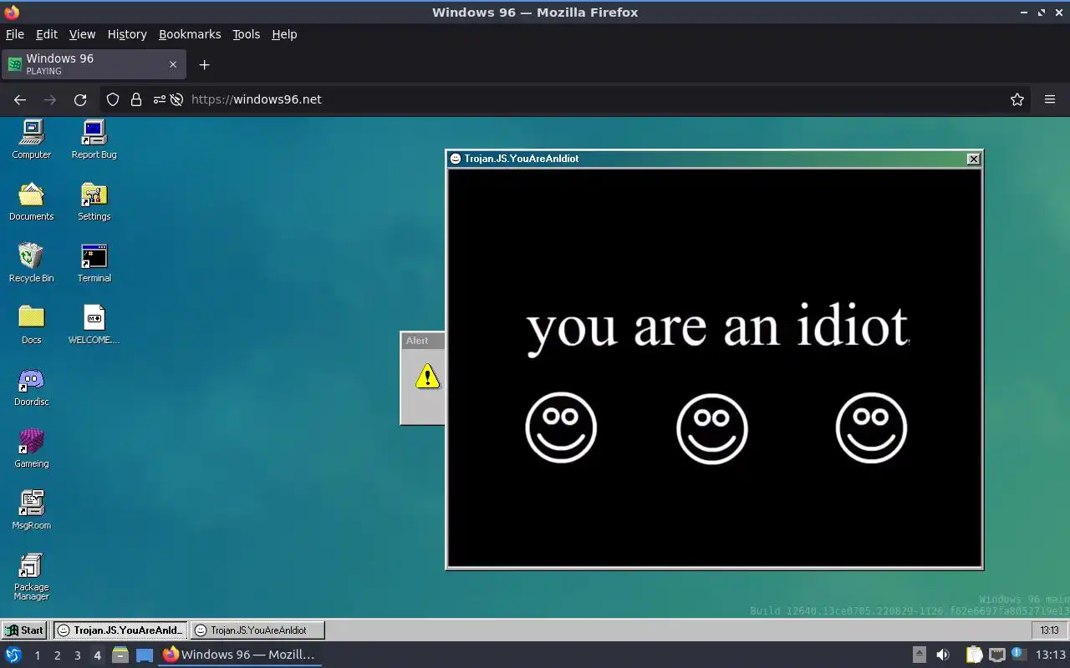Image resolution: width=1070 pixels, height=668 pixels.
Task: Open the Bookmarks menu
Action: pyautogui.click(x=190, y=34)
